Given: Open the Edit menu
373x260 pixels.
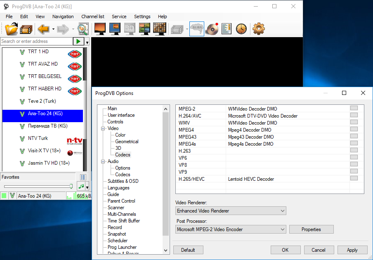Looking at the screenshot, I should [24, 17].
